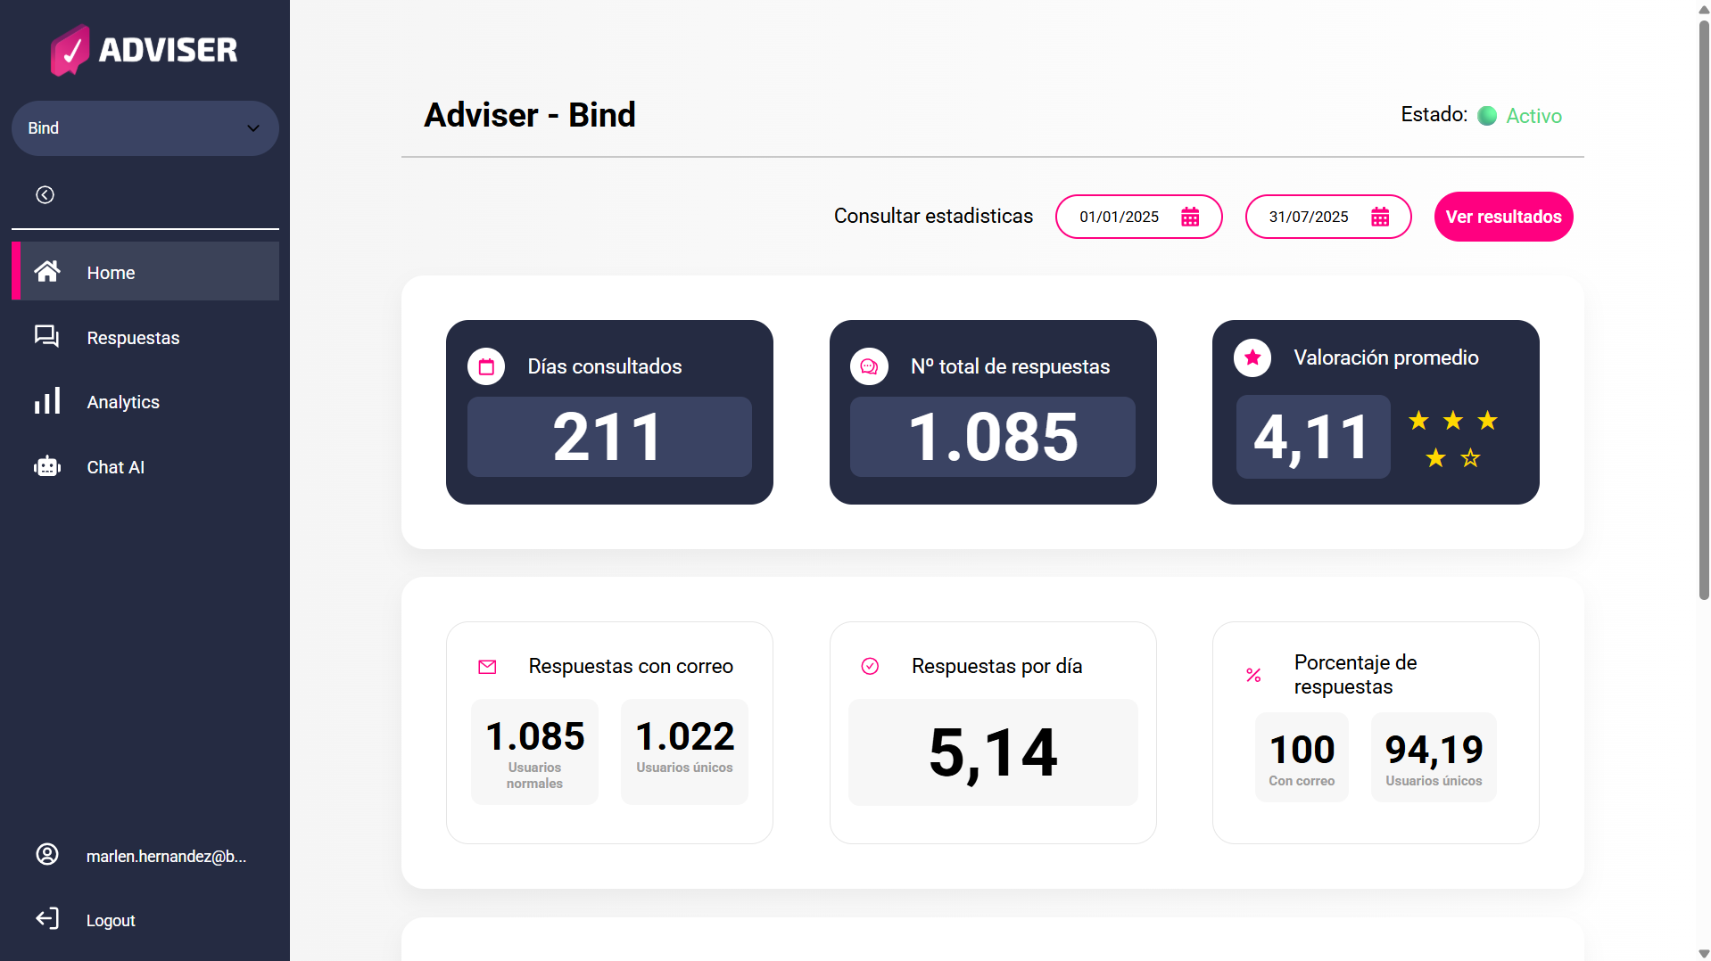The image size is (1711, 961).
Task: Click the Días consultados value 211
Action: (x=608, y=437)
